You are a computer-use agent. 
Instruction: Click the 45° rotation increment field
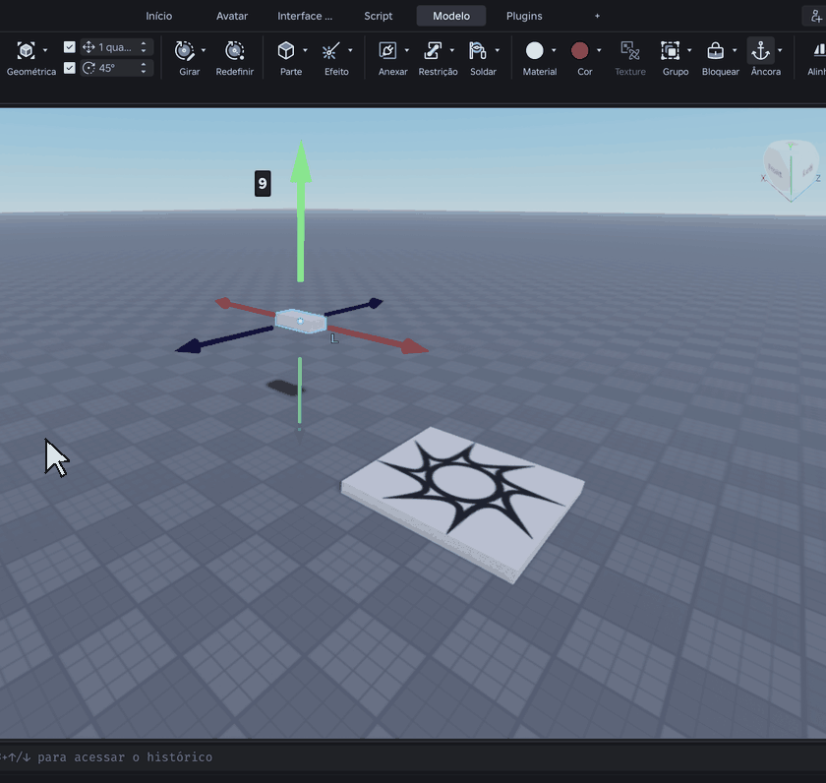coord(117,68)
